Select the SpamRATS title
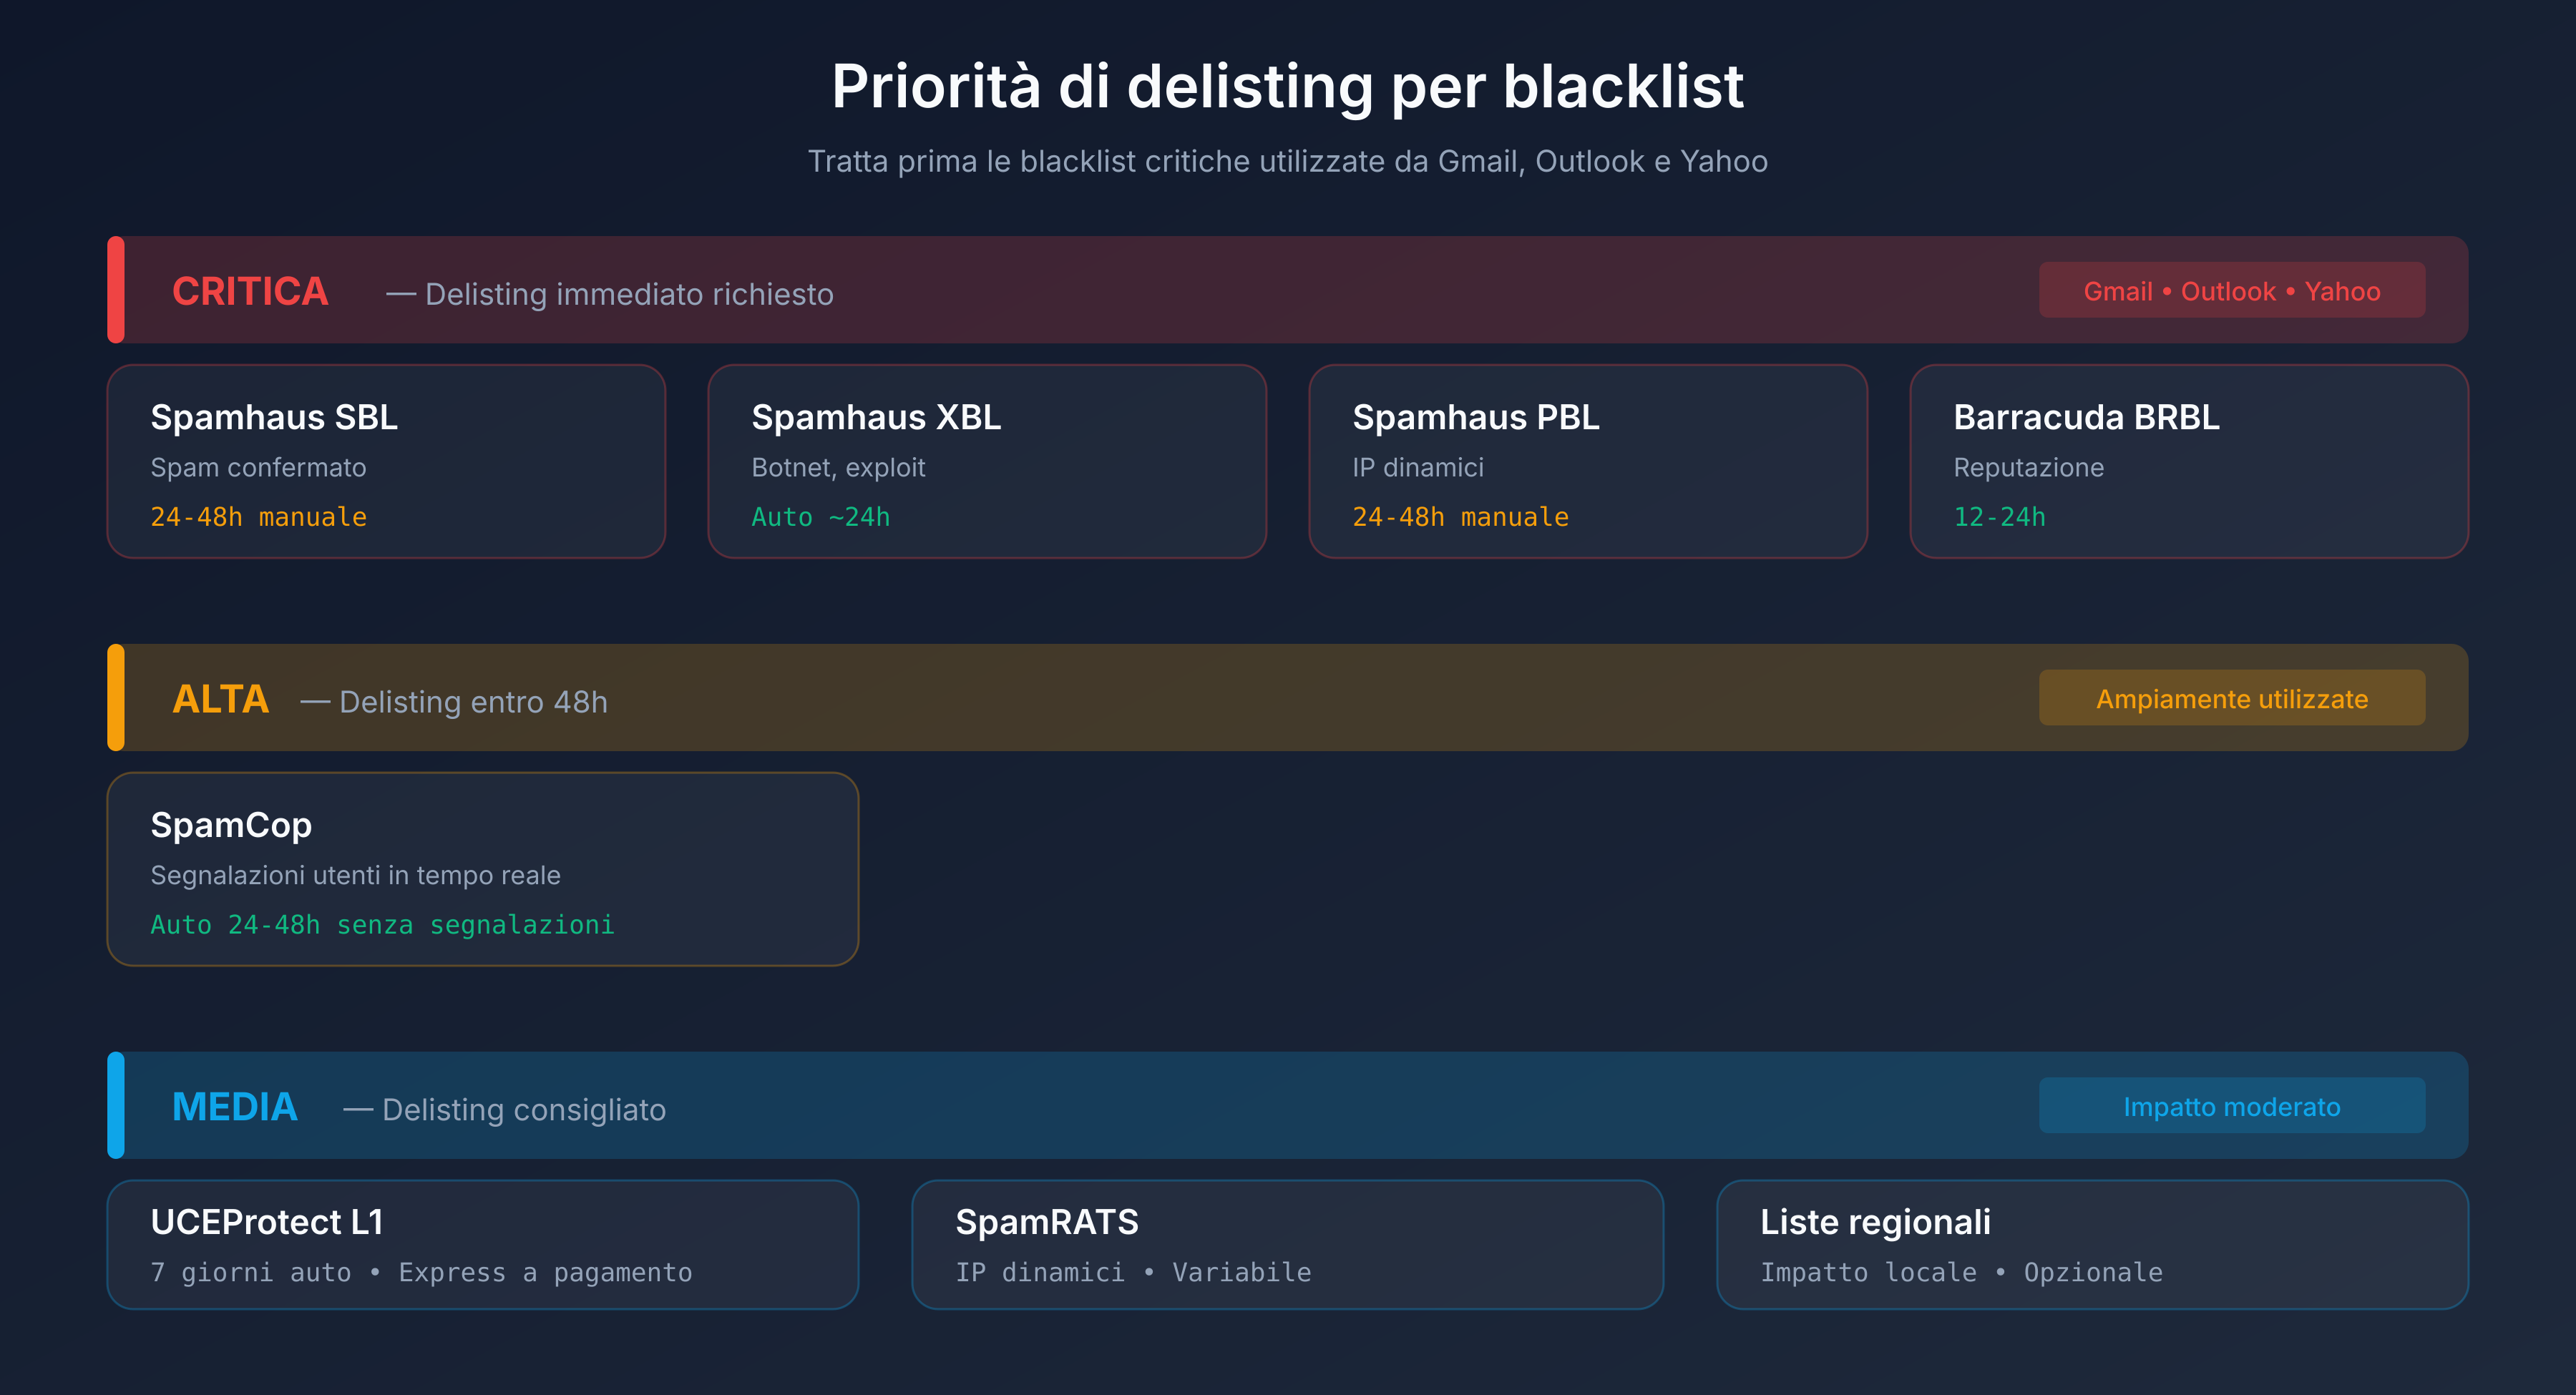Viewport: 2576px width, 1395px height. [1047, 1222]
